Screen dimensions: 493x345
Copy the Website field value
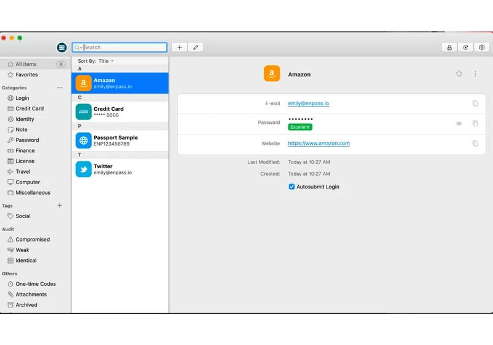point(475,144)
